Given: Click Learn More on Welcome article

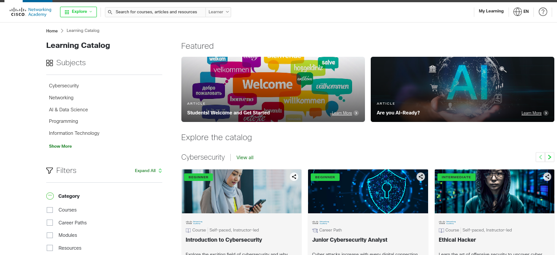Looking at the screenshot, I should (345, 113).
